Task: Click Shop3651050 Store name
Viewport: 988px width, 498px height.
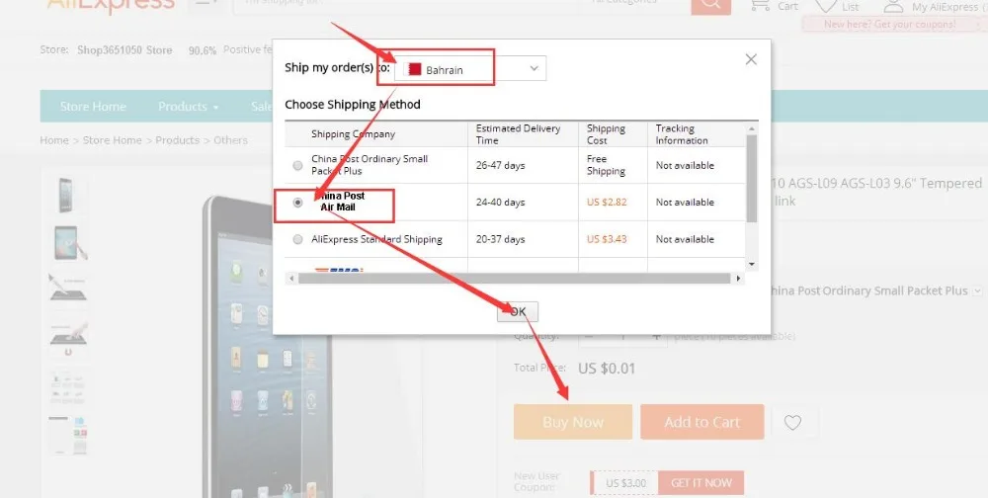Action: click(124, 49)
